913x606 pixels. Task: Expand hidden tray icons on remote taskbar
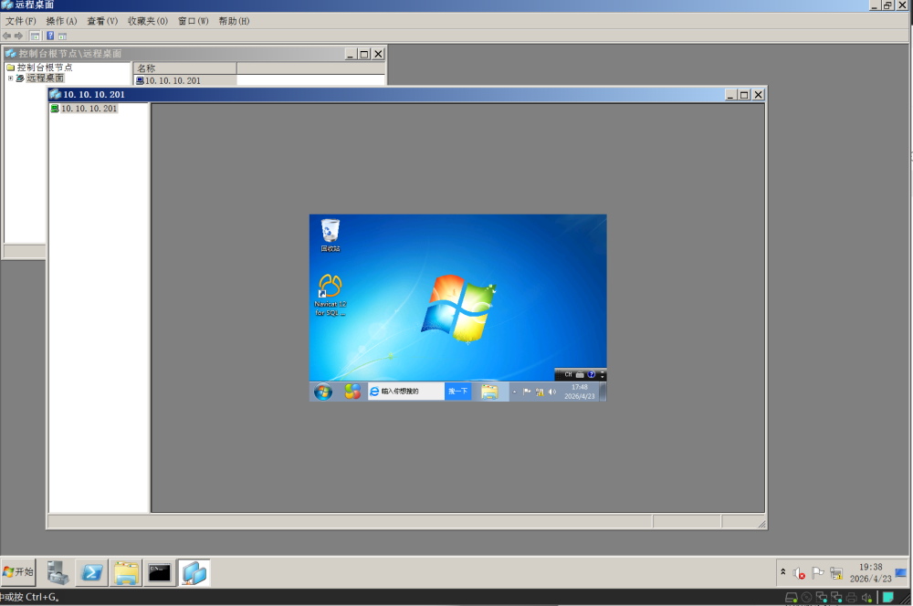(x=513, y=392)
